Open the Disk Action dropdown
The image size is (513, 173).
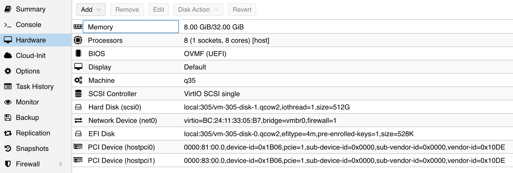click(x=198, y=10)
